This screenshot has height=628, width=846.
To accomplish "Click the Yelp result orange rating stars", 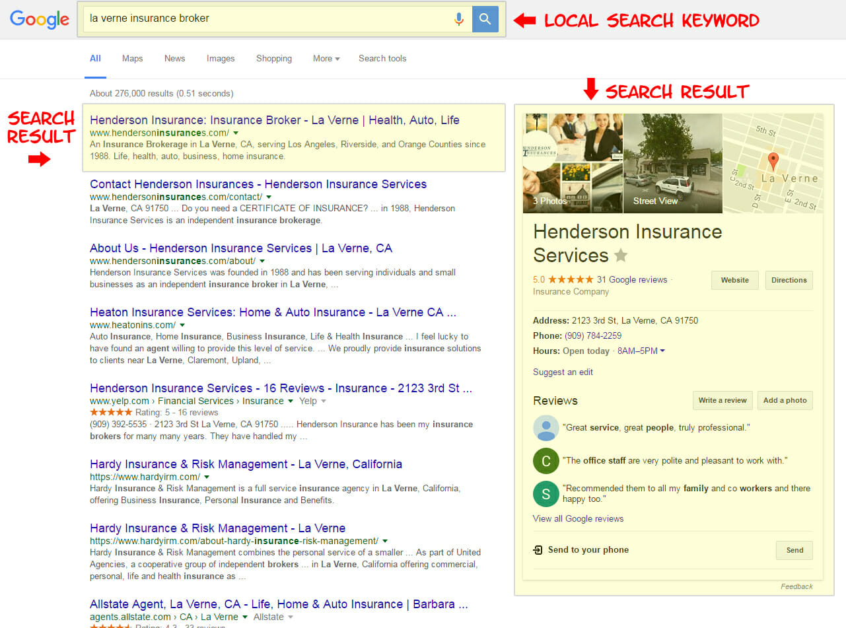I will [x=111, y=412].
